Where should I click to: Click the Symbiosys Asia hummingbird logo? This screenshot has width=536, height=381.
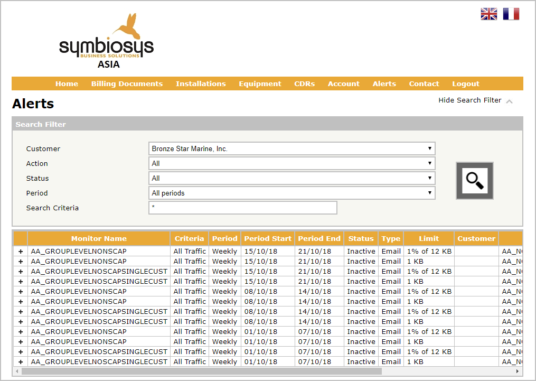(106, 41)
